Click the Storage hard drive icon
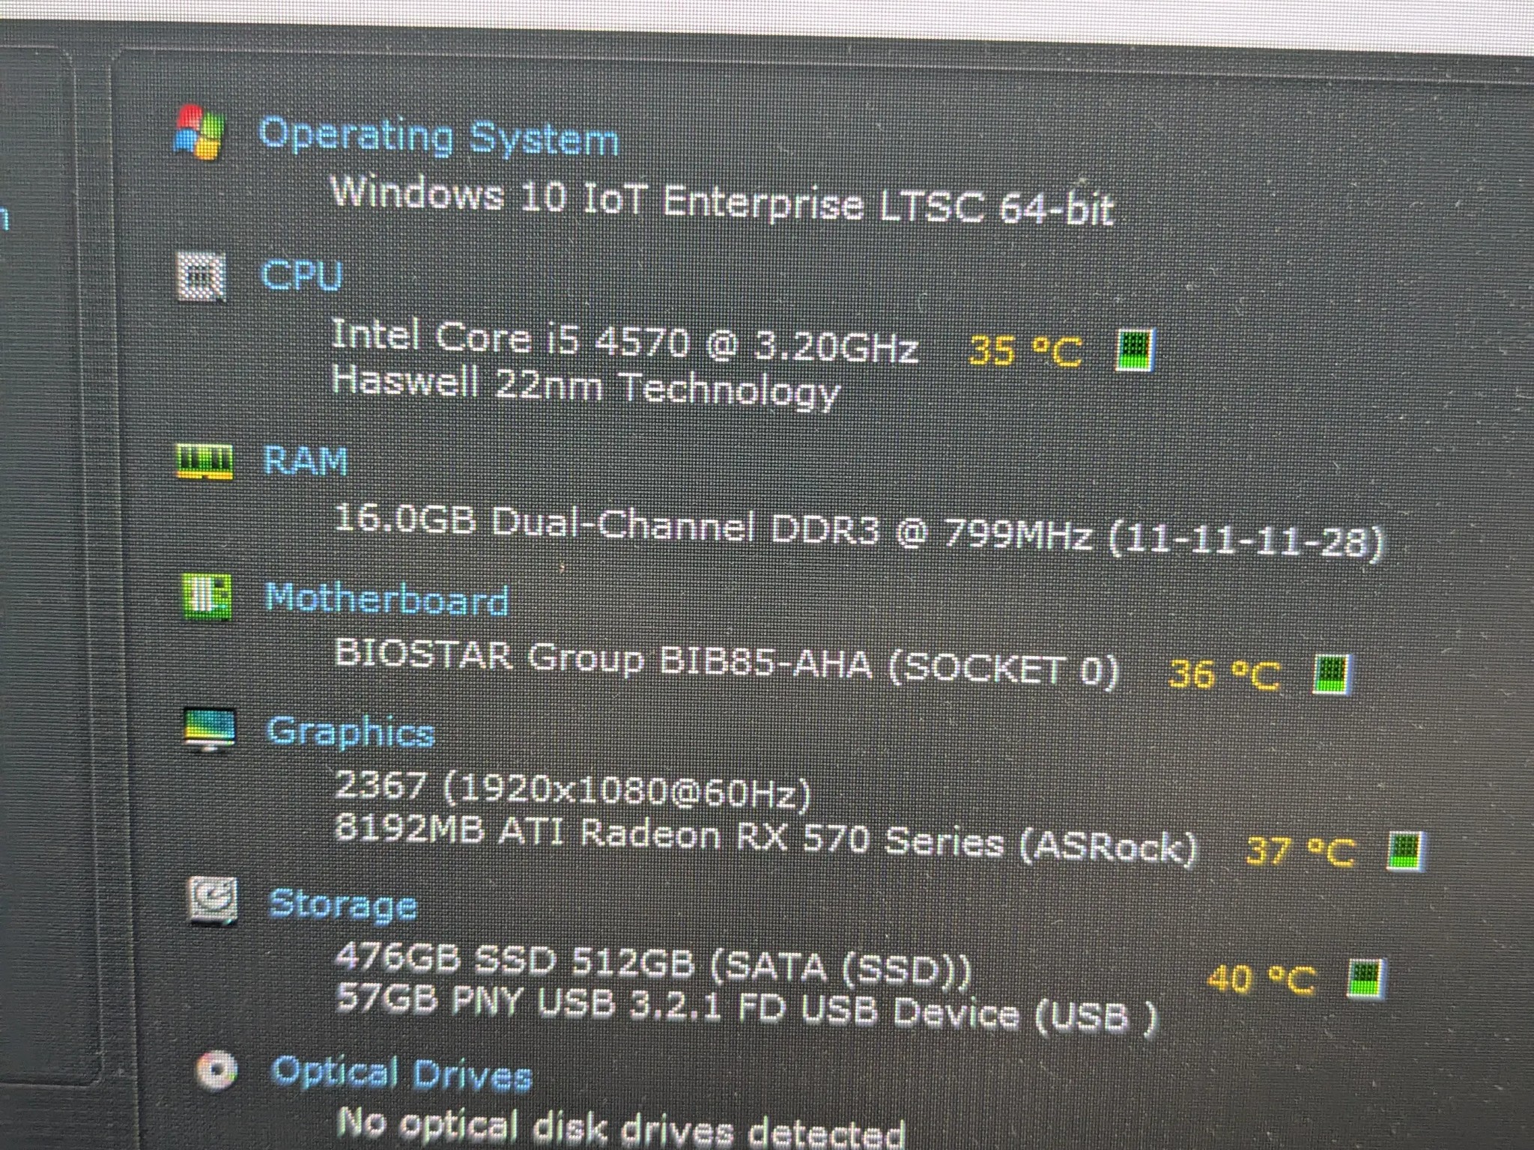This screenshot has width=1534, height=1150. [x=213, y=901]
